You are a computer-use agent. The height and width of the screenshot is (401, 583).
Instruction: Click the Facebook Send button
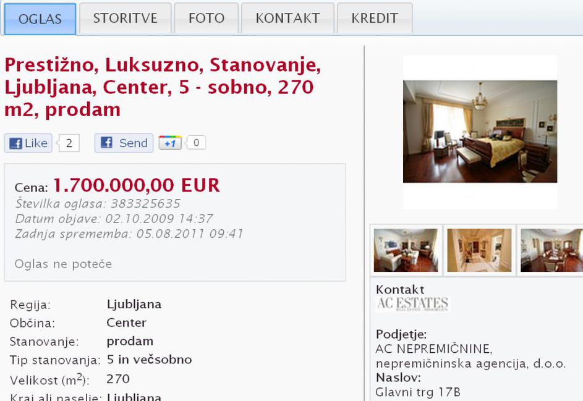(124, 143)
